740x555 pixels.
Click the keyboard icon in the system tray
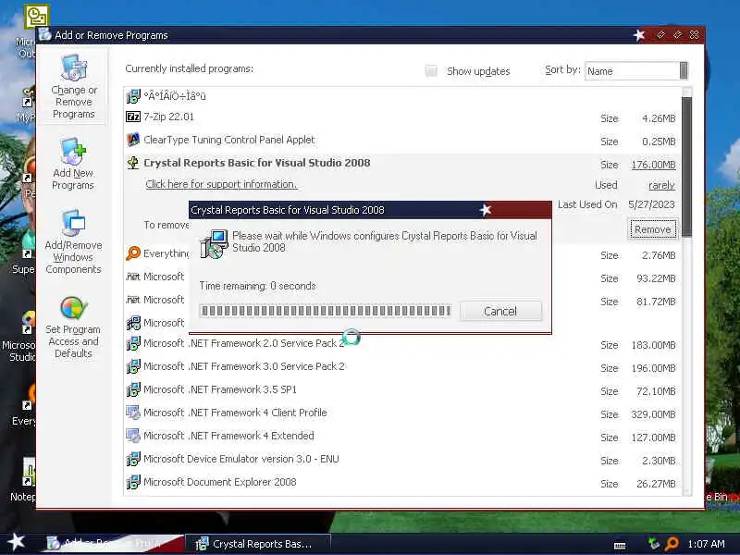620,546
